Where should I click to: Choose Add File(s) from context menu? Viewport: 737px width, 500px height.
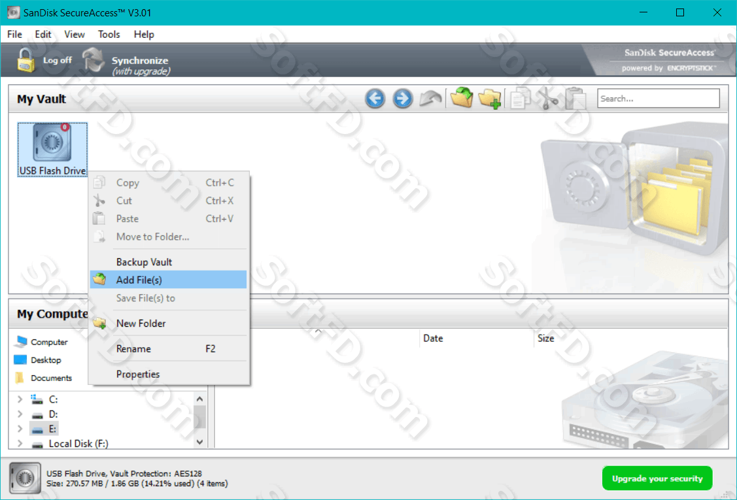168,280
